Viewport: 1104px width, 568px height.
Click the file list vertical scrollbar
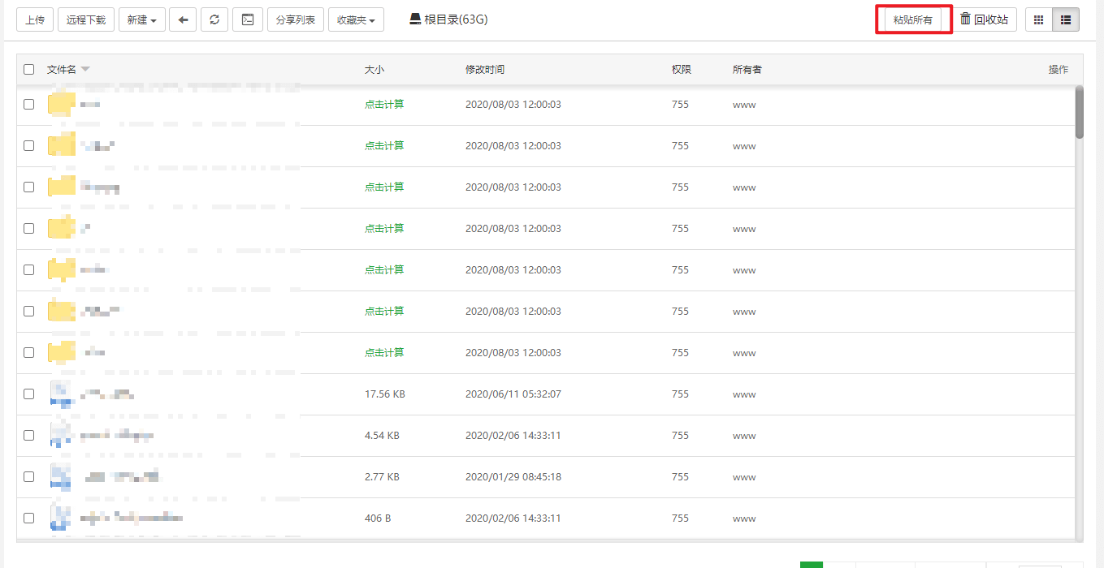click(x=1079, y=112)
